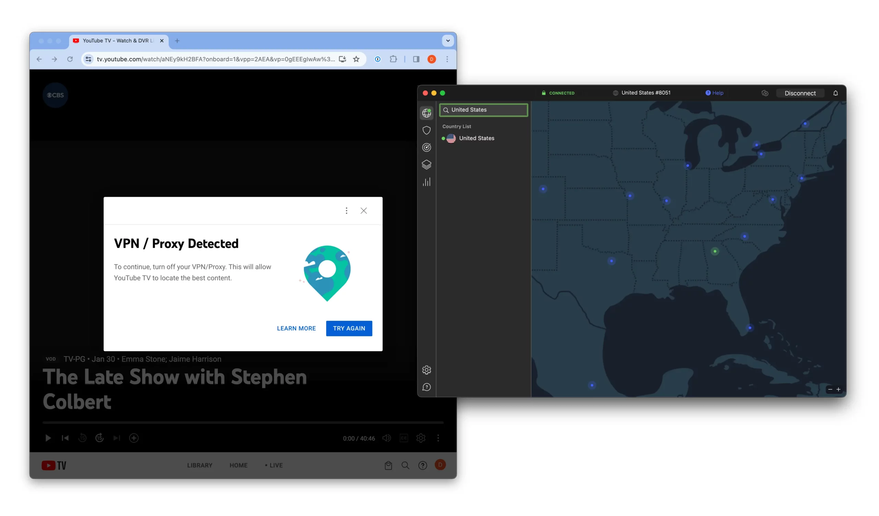Open the player settings gear
879x516 pixels.
coord(421,438)
